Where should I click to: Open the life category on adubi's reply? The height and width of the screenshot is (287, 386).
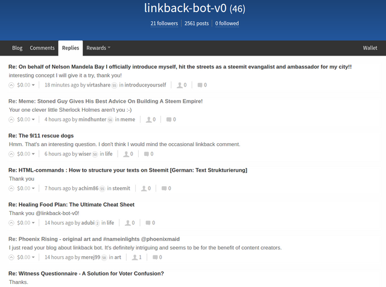(x=110, y=223)
